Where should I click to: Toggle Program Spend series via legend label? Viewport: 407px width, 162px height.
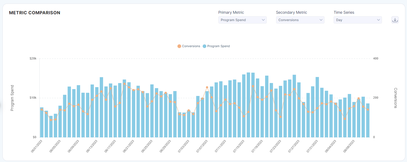218,46
